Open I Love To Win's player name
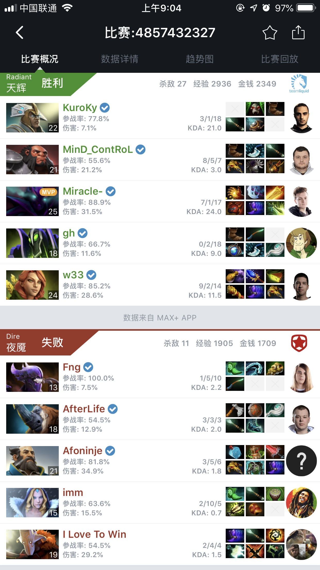 point(95,534)
